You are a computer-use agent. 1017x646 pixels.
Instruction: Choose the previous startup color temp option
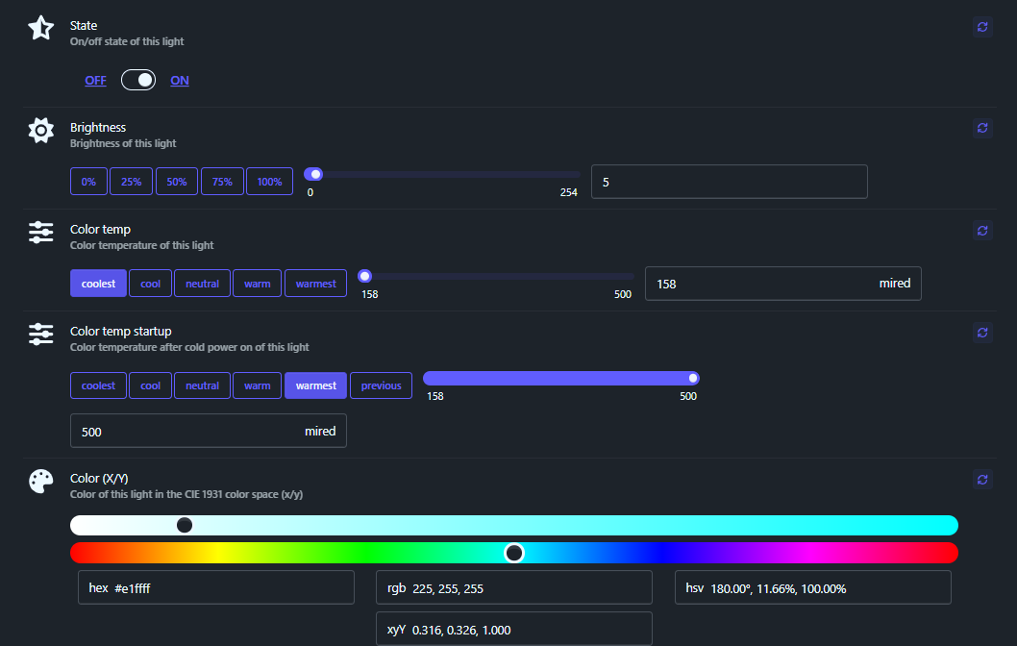(x=381, y=385)
